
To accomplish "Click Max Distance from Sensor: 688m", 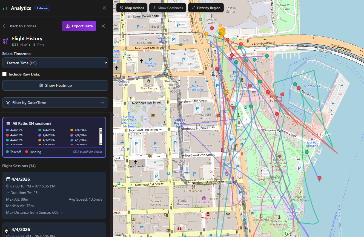I will tap(34, 212).
